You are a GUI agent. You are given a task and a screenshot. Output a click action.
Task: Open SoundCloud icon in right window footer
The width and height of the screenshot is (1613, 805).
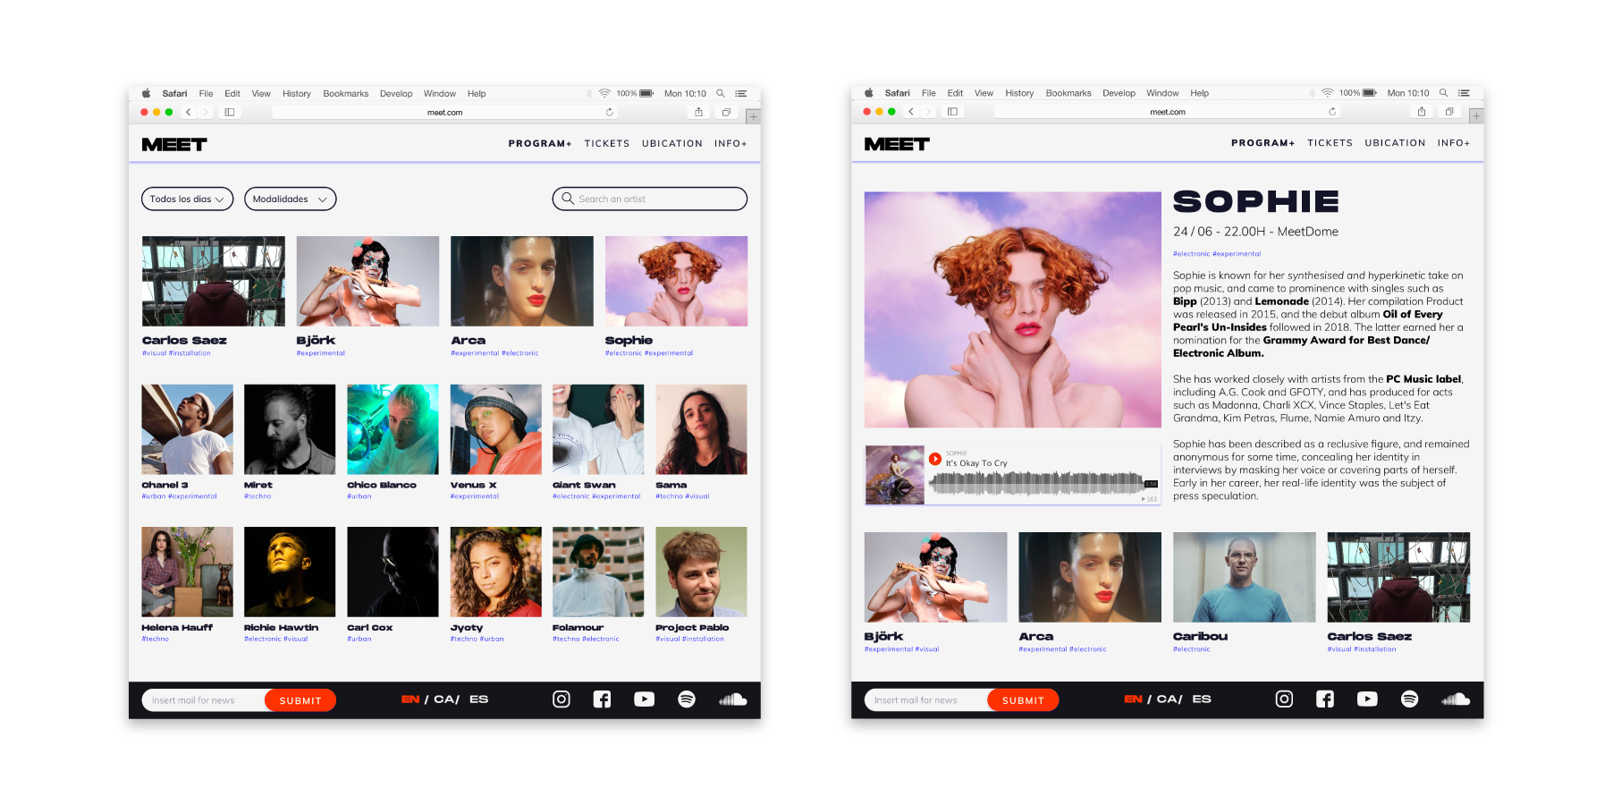[1456, 699]
